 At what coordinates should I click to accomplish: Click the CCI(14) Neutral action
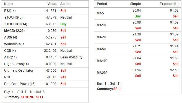pos(66,51)
